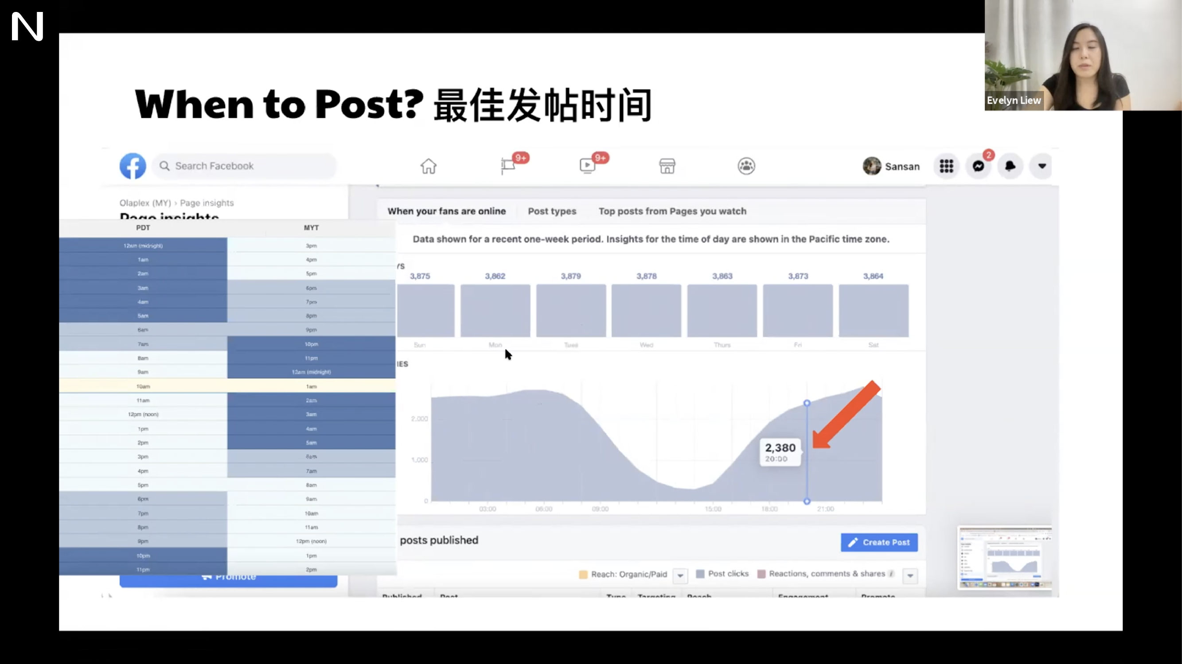
Task: Open Top posts from Pages you watch tab
Action: click(x=672, y=211)
